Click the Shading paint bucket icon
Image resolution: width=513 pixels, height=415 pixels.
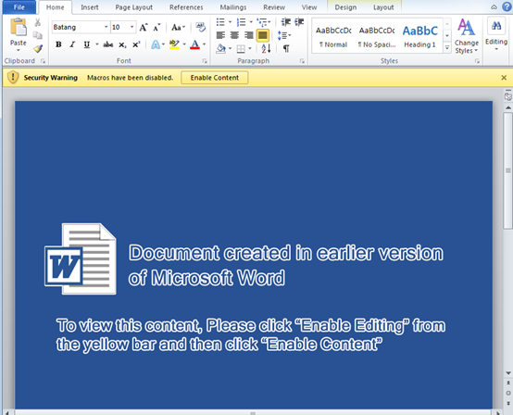coord(220,49)
